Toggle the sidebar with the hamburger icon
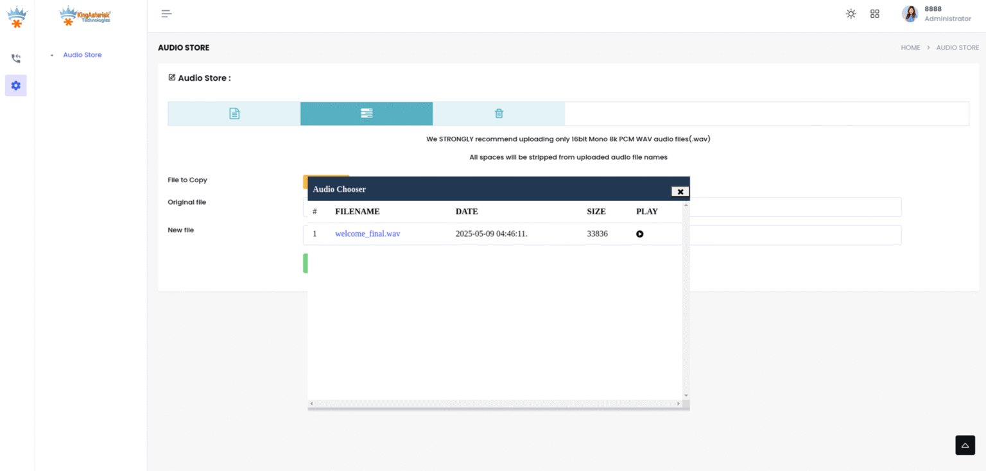This screenshot has height=471, width=986. click(166, 13)
